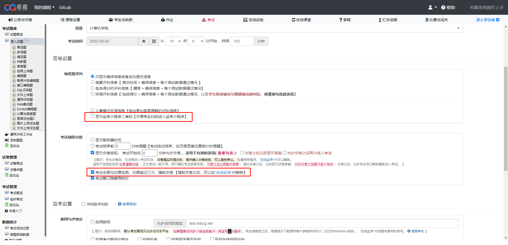Click minutes-before-end field showing 5
The width and height of the screenshot is (508, 245).
[123, 146]
